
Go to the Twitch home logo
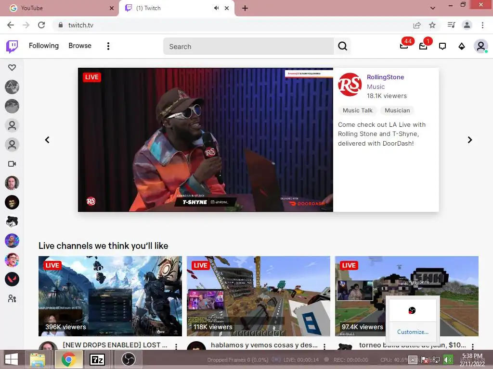(x=12, y=47)
